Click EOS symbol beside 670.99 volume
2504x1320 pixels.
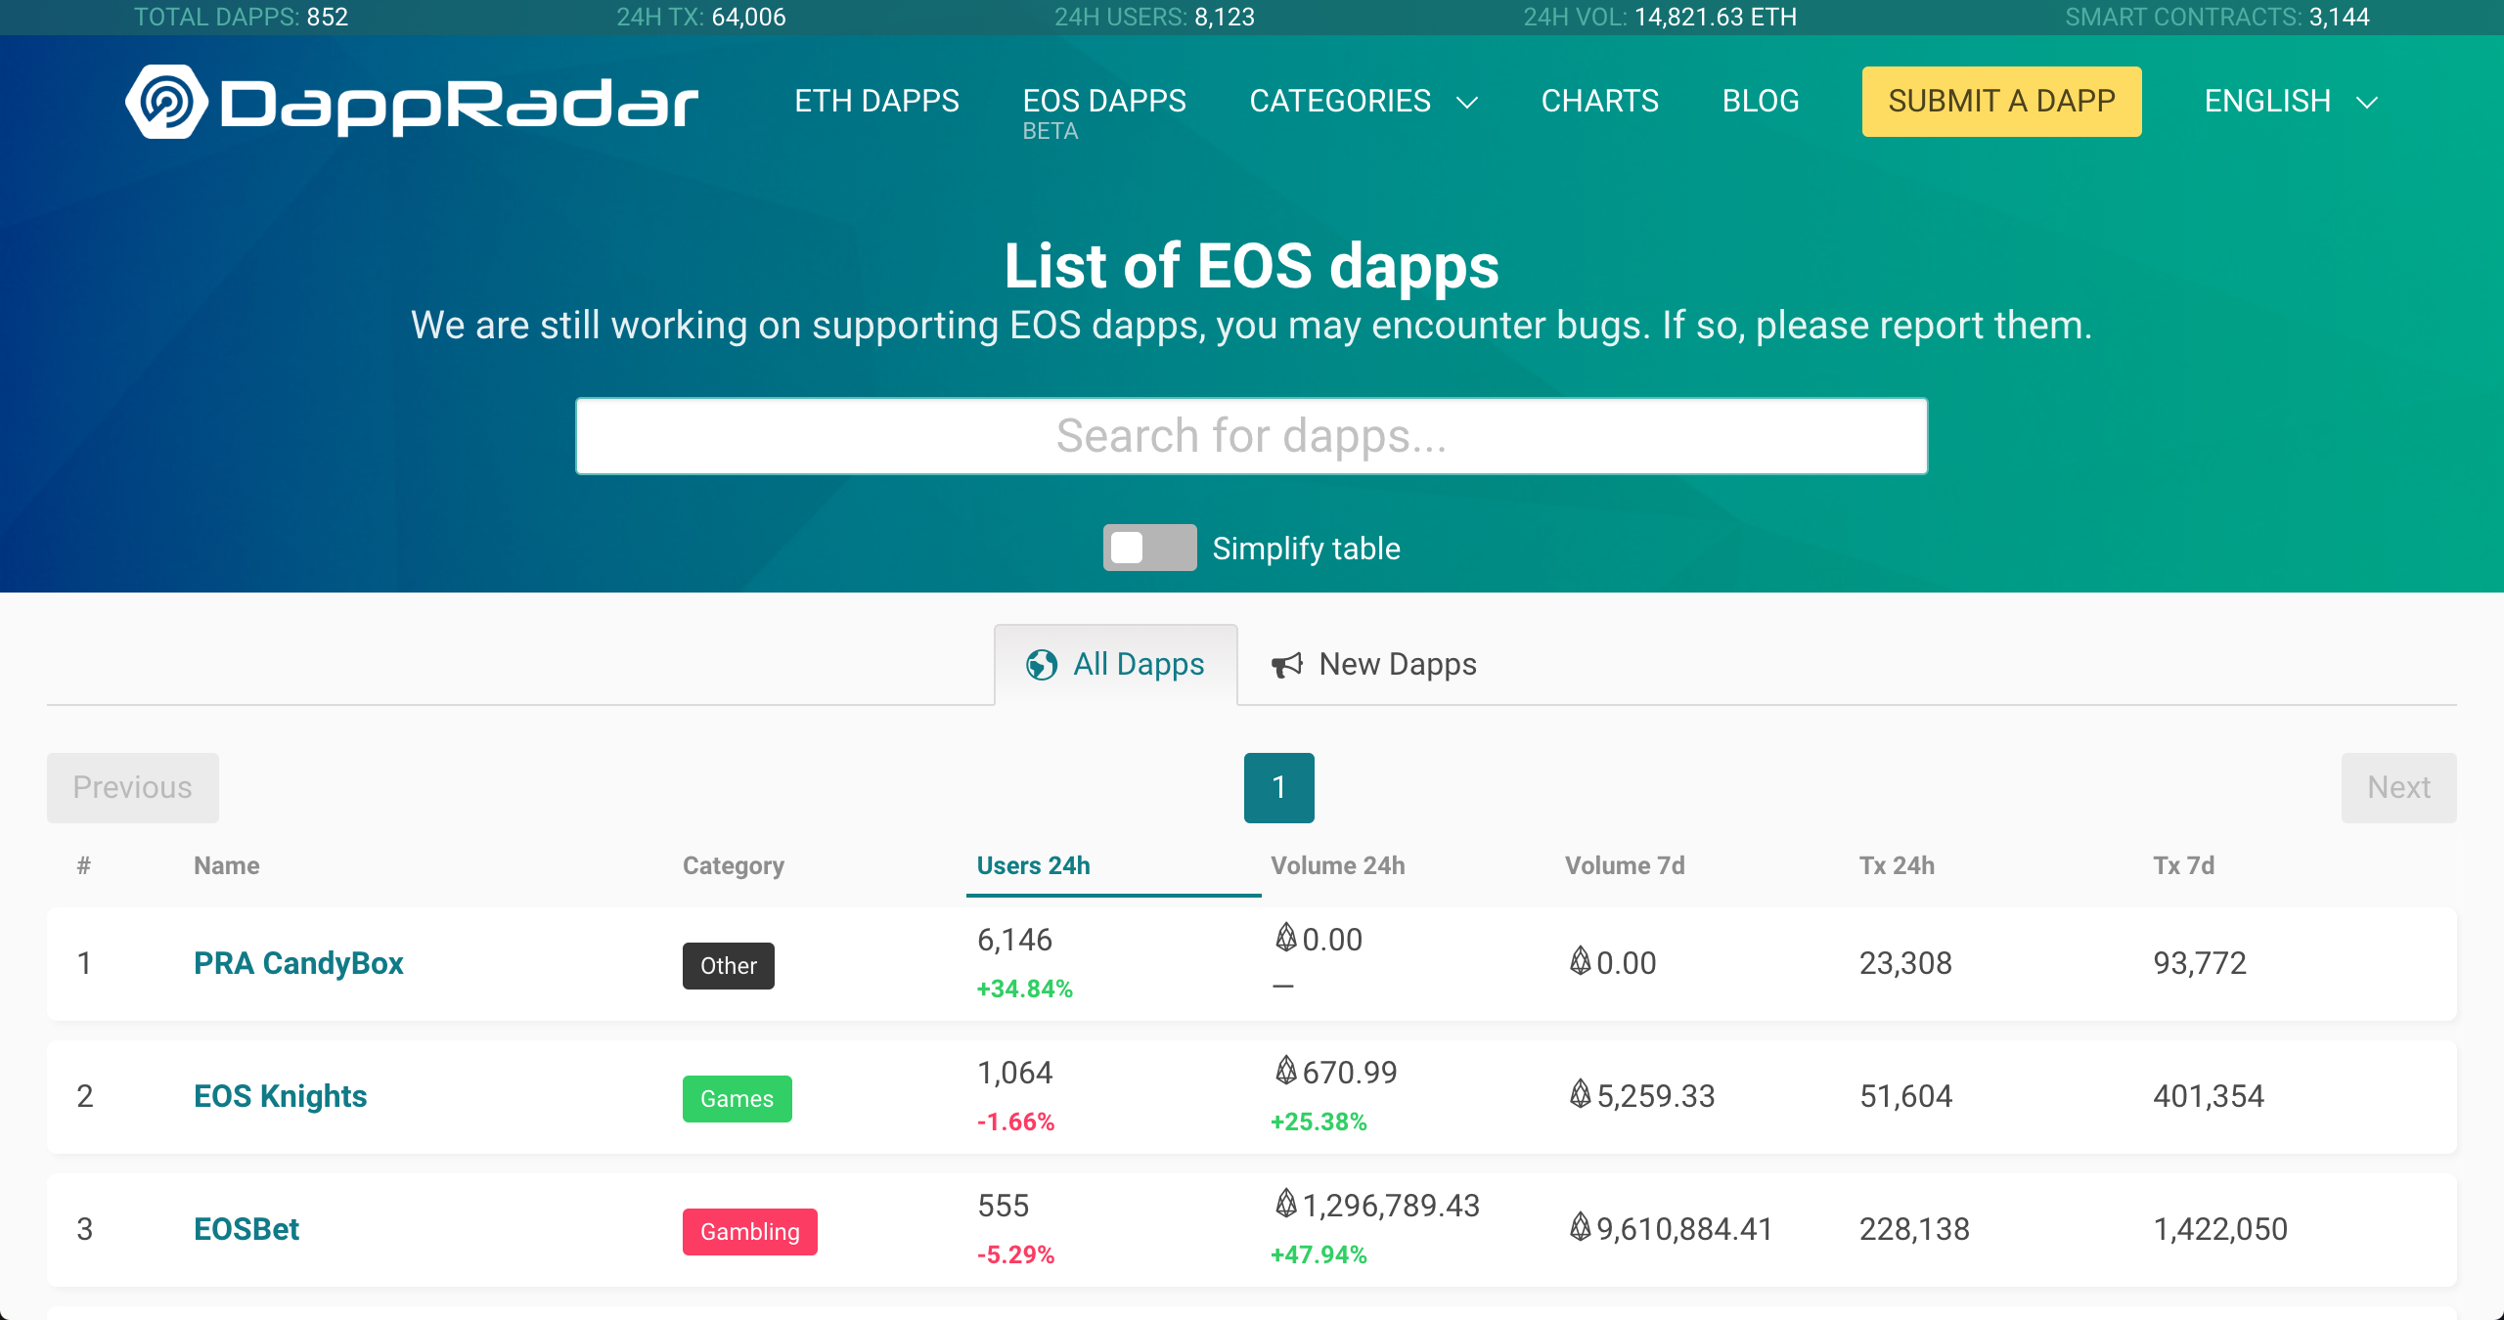click(1286, 1071)
